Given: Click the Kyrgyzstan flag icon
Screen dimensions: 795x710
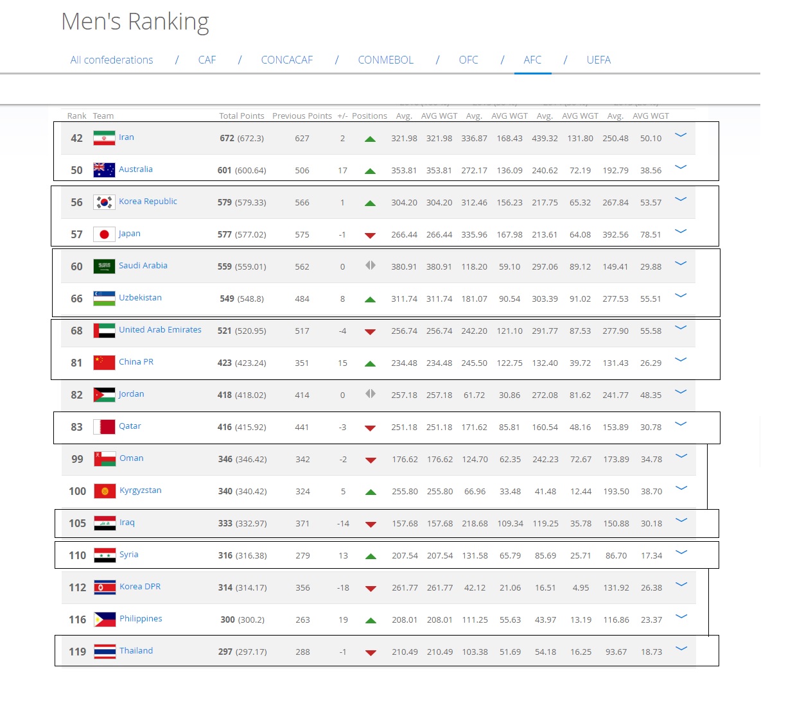Looking at the screenshot, I should (105, 491).
